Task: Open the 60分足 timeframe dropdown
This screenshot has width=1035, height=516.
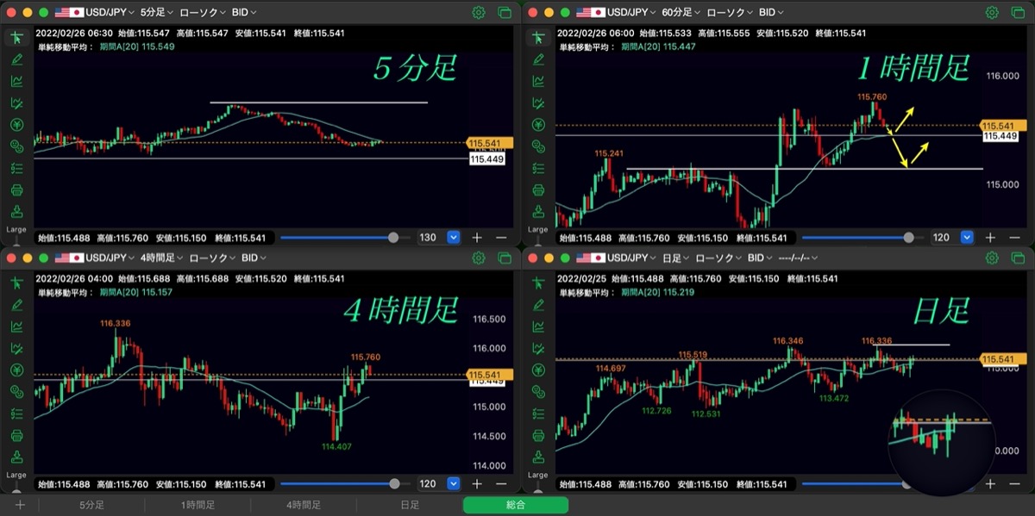Action: pos(681,13)
